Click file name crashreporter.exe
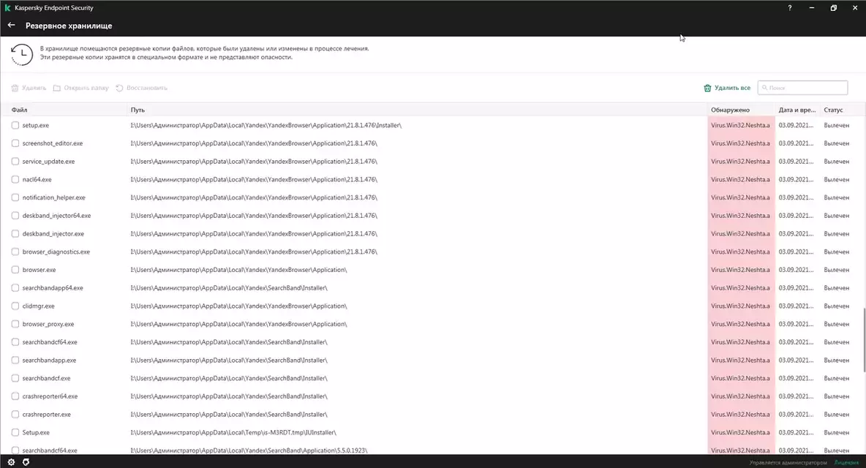This screenshot has height=468, width=866. 46,415
